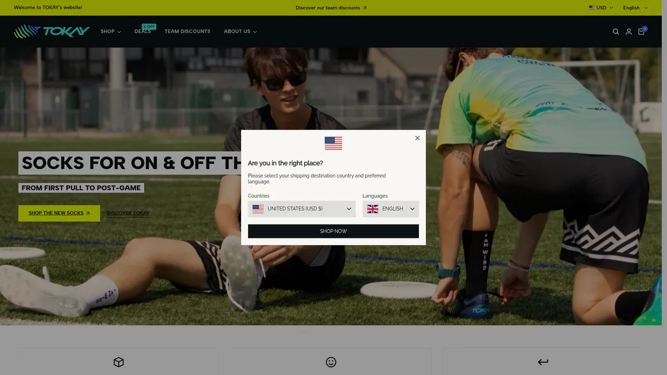Open the search icon in header

[616, 32]
